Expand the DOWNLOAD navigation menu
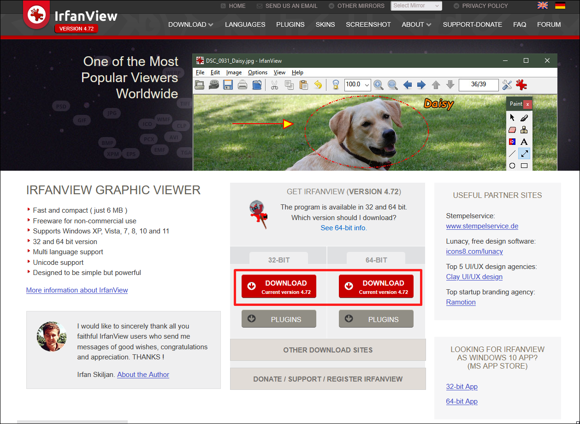This screenshot has height=424, width=580. 190,24
